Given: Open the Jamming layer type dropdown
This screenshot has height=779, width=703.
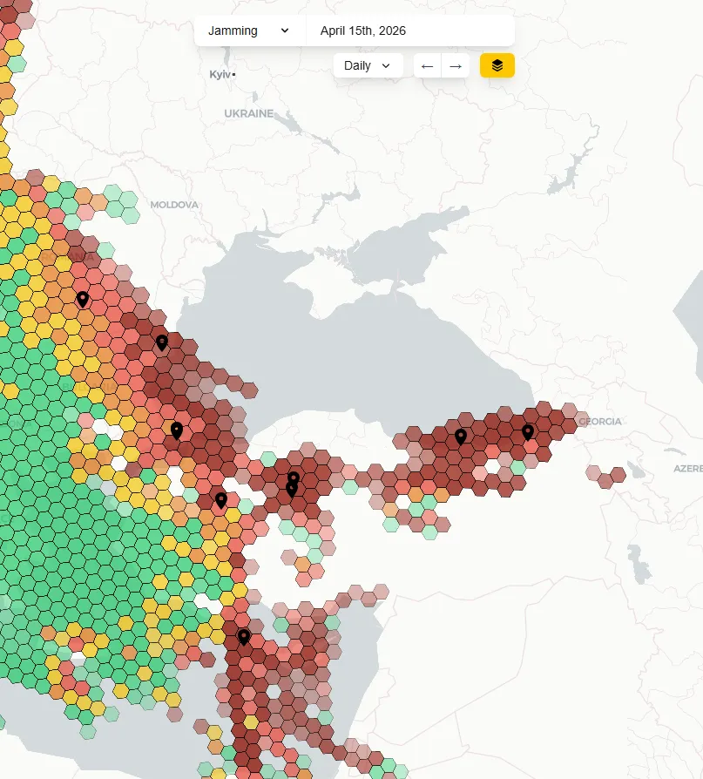Looking at the screenshot, I should point(250,30).
